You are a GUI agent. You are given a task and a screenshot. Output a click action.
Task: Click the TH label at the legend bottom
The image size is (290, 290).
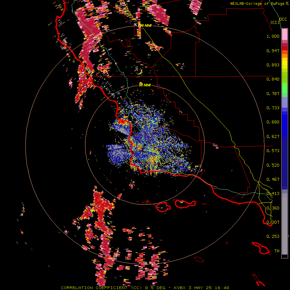[x=277, y=251]
